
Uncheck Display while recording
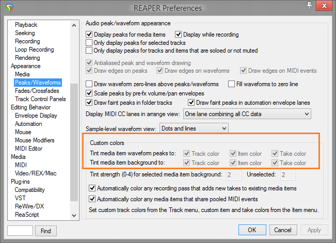pos(179,35)
